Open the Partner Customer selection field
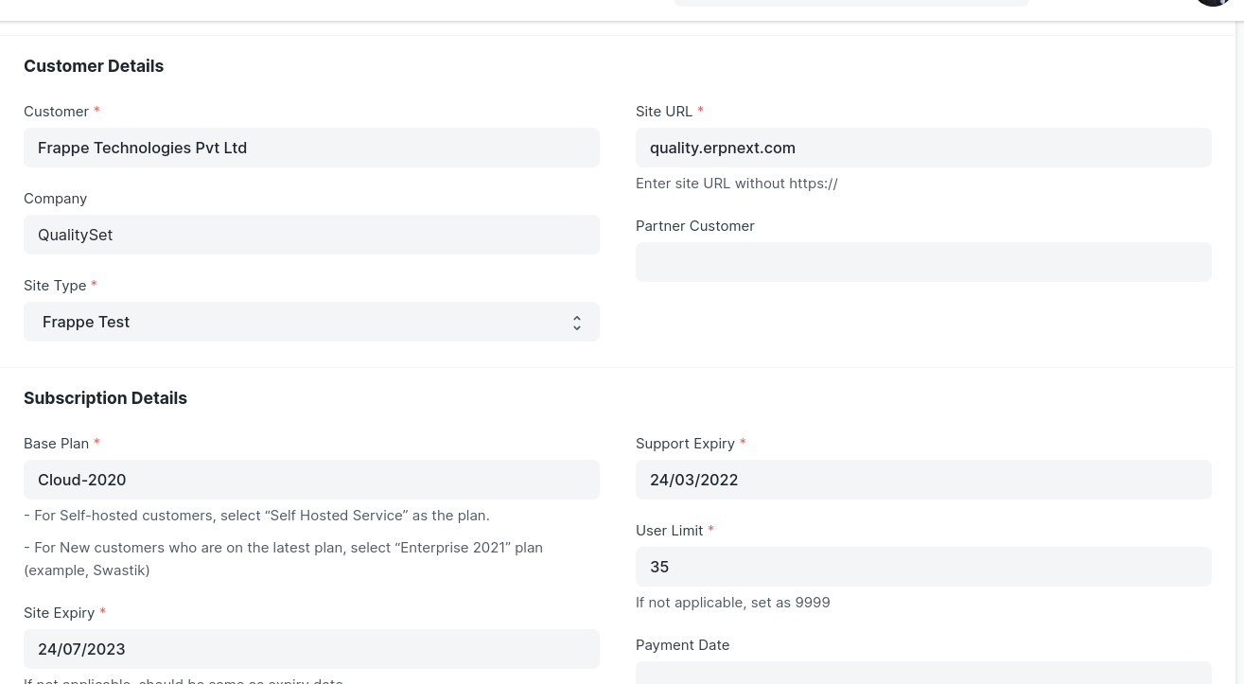This screenshot has width=1244, height=684. point(923,262)
